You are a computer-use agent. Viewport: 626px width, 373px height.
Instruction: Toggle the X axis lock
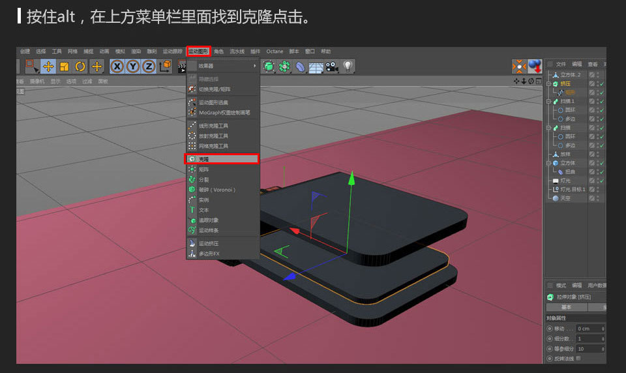coord(117,67)
